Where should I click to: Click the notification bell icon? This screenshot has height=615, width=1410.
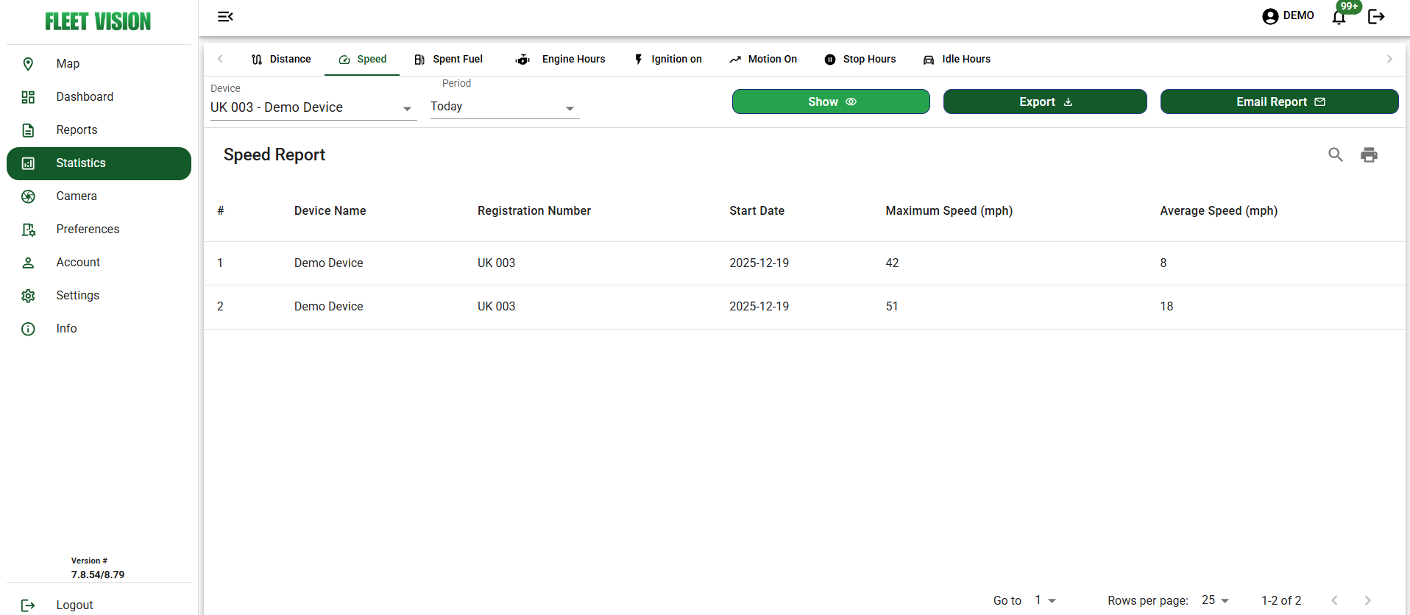[x=1339, y=17]
